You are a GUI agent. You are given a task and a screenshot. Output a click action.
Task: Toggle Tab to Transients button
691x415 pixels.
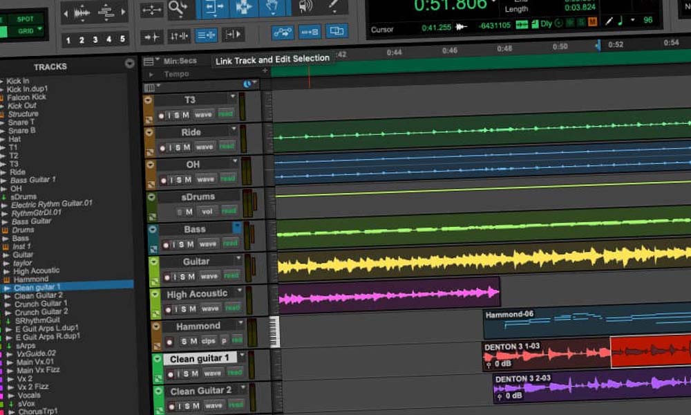[x=151, y=37]
